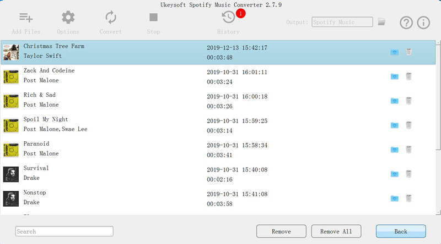The width and height of the screenshot is (441, 244).
Task: Click timestamp 2019-10-31 15:58:34
Action: tap(237, 145)
